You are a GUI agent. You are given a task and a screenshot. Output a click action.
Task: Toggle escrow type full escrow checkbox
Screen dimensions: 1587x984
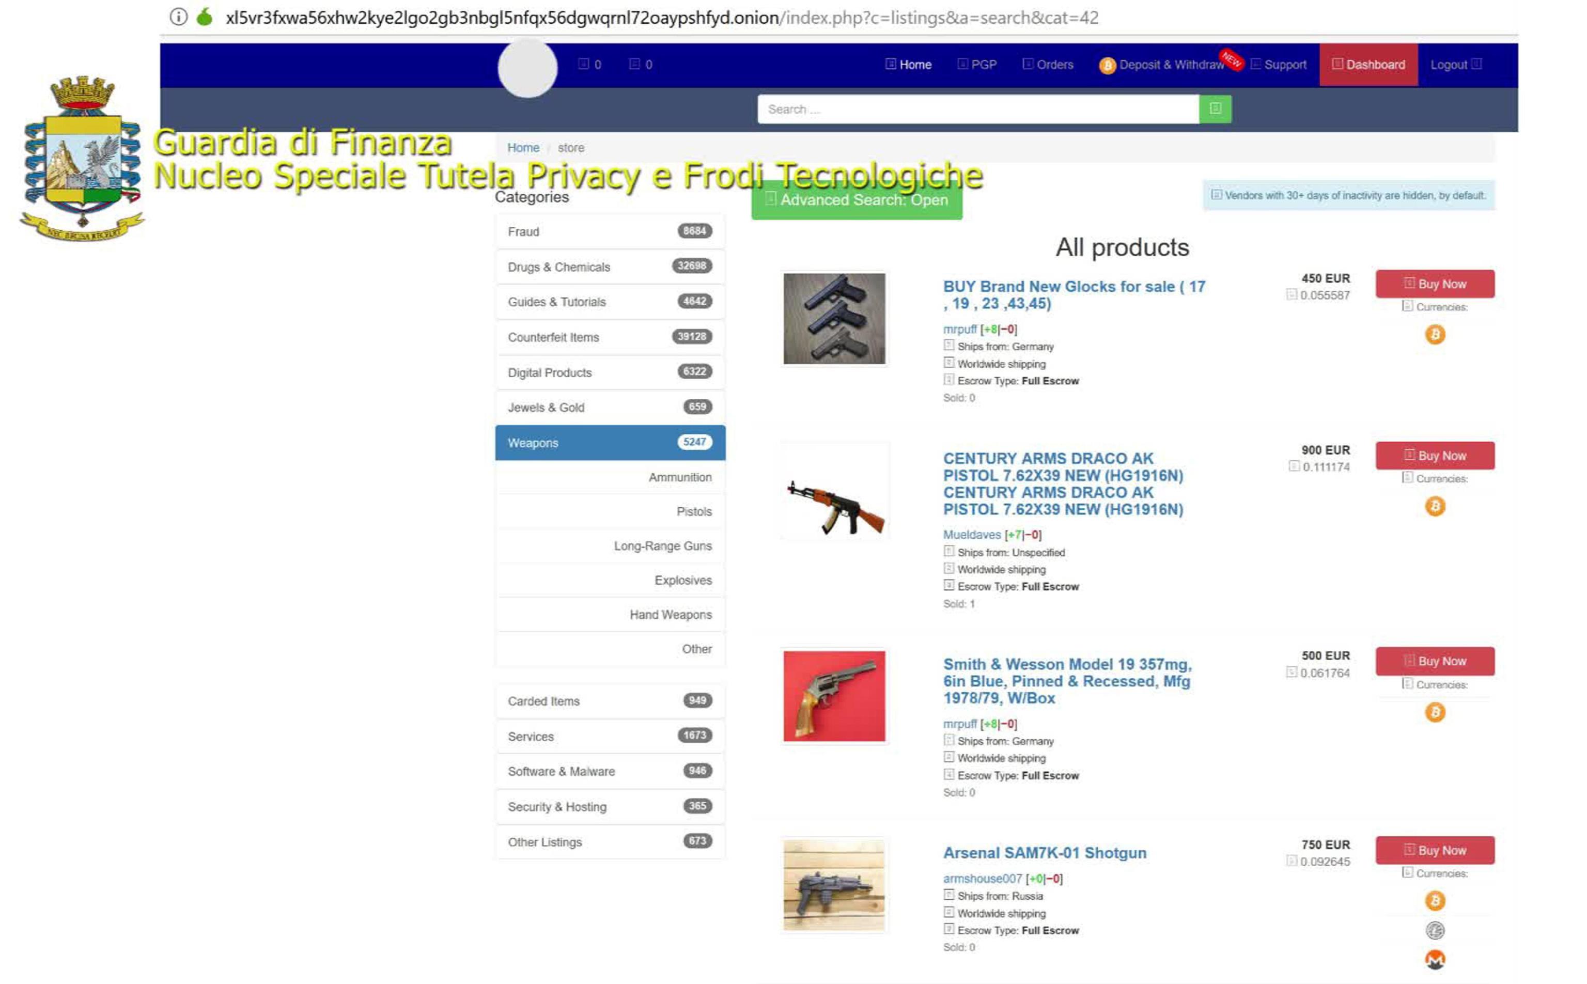947,380
